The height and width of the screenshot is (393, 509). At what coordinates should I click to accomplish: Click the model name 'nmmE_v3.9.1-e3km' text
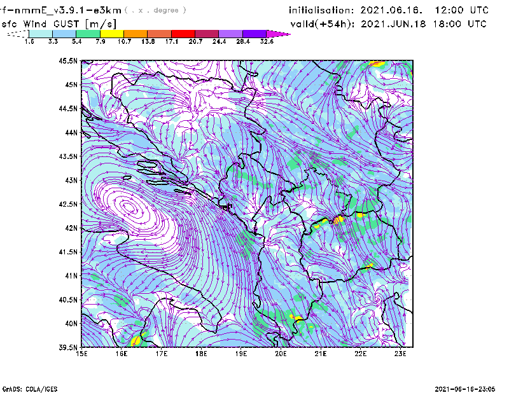[68, 10]
